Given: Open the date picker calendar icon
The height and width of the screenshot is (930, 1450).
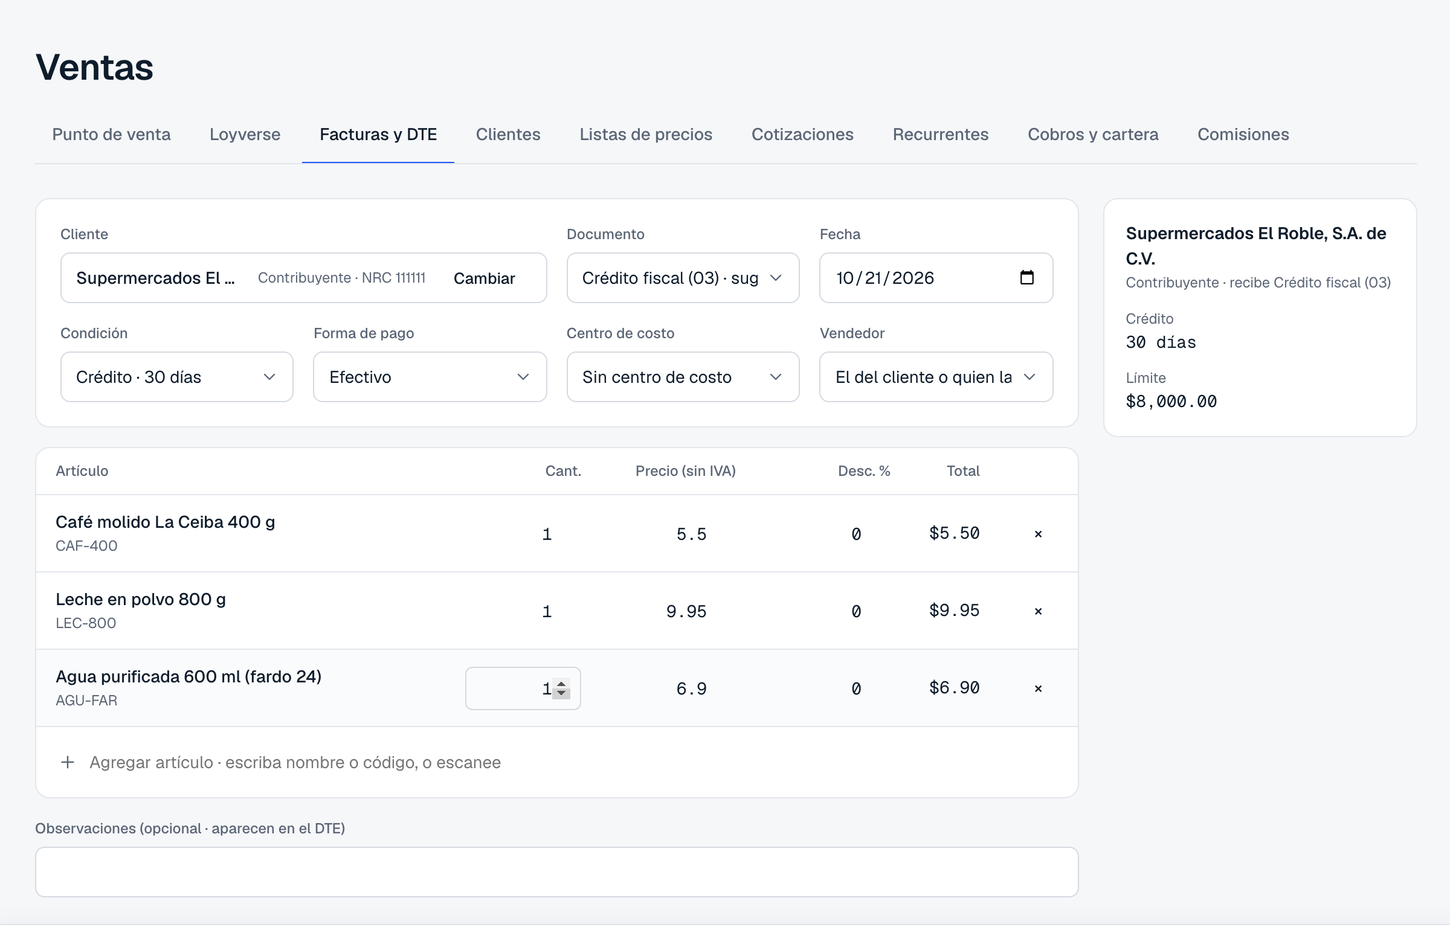Looking at the screenshot, I should (x=1026, y=278).
